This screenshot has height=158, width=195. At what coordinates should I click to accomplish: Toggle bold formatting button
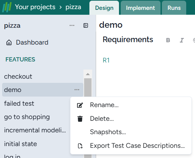point(168,40)
